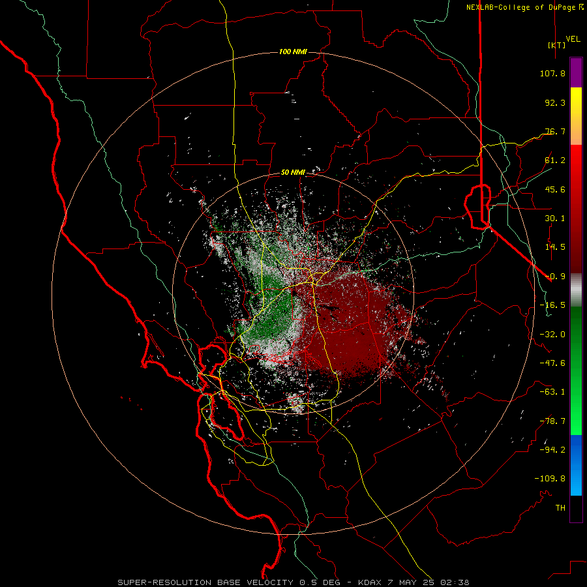Select the 107.8 velocity legend value

[x=552, y=73]
